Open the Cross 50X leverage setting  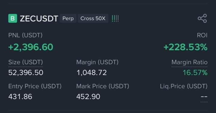coord(93,18)
